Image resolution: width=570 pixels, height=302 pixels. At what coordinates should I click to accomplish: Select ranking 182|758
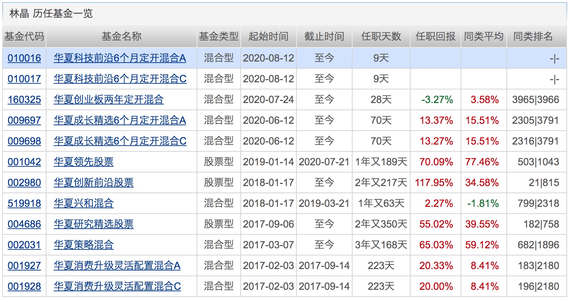(x=541, y=224)
